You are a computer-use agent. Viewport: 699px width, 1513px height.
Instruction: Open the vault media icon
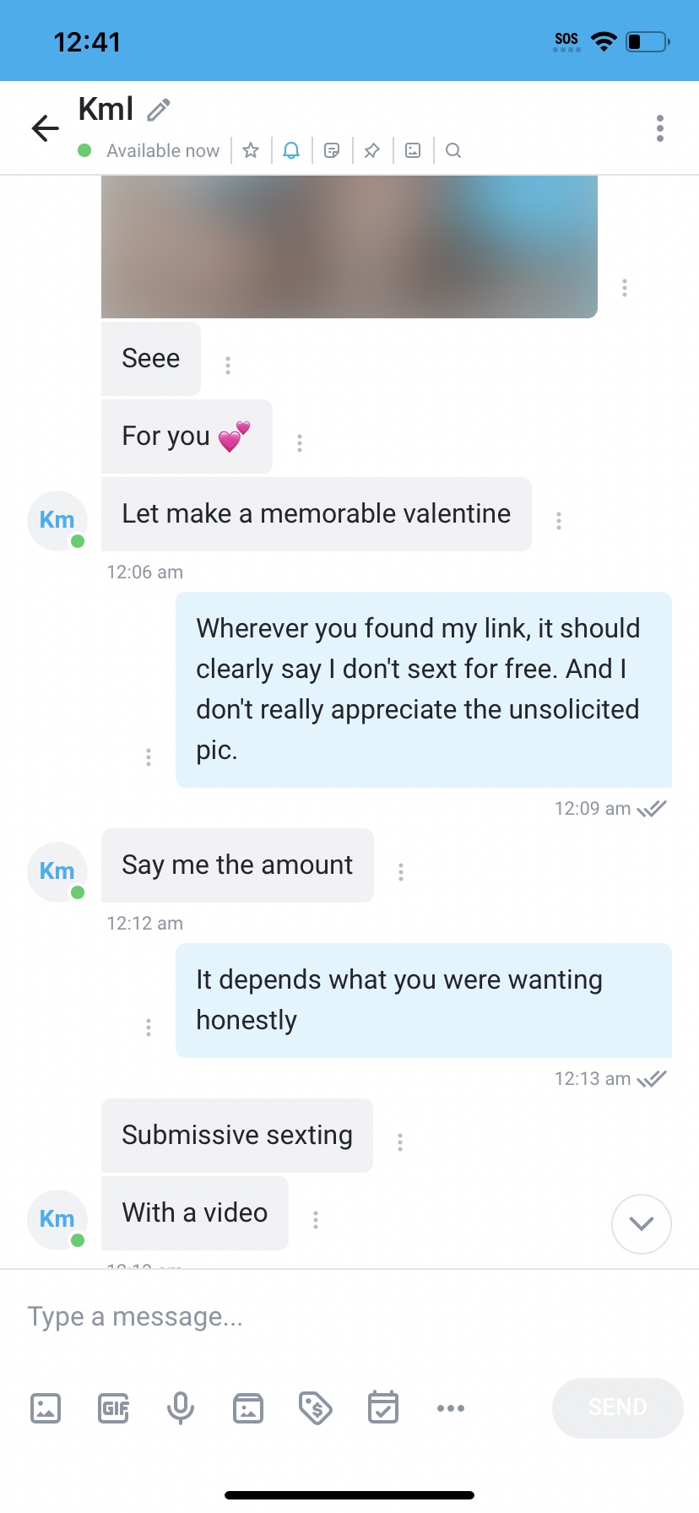pos(248,1408)
